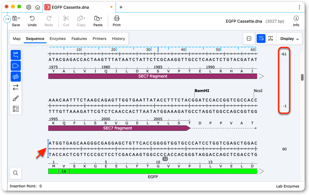Viewport: 309px width, 195px height.
Task: Click the vertical scrollbar thumb
Action: point(302,77)
